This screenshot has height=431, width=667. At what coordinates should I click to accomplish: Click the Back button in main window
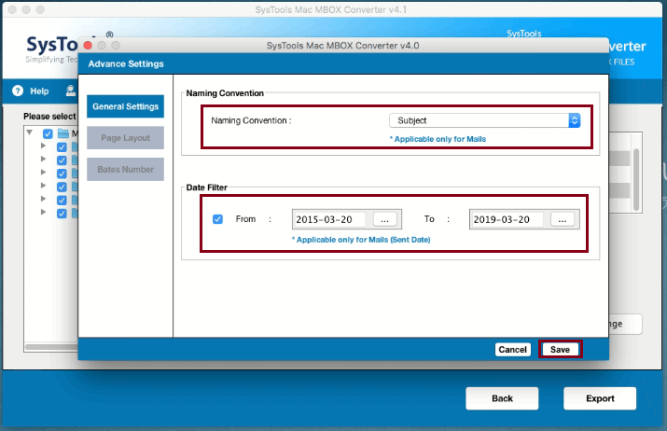click(x=502, y=398)
